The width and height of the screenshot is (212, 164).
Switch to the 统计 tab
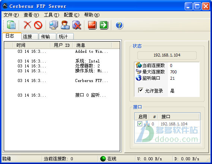point(65,36)
